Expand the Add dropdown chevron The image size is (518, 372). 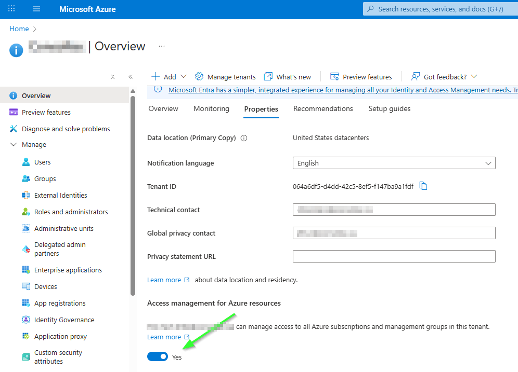coord(184,76)
